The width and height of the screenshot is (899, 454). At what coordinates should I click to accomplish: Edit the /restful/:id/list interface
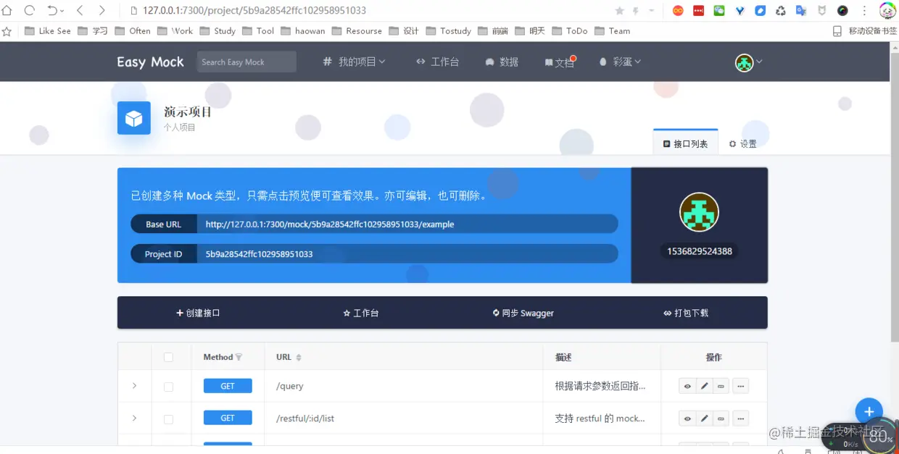click(x=704, y=418)
